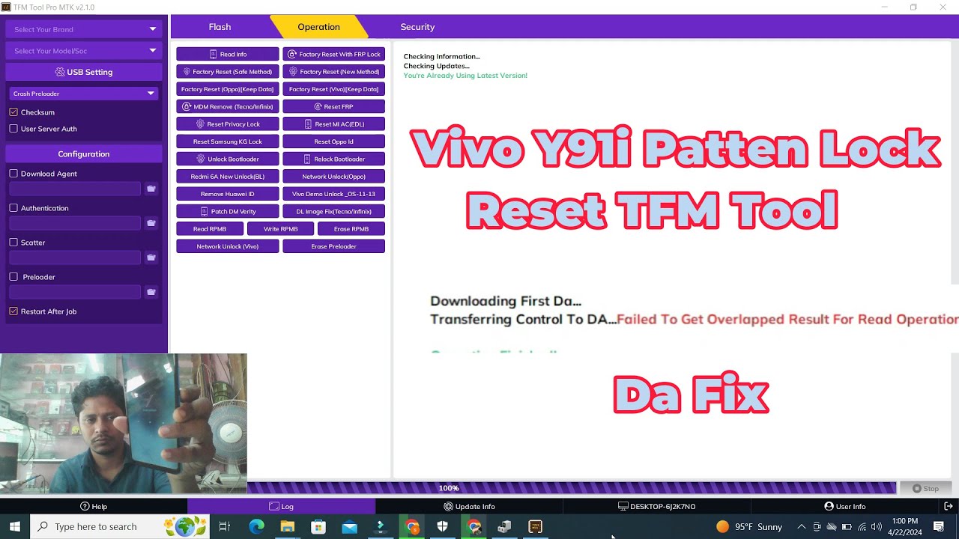This screenshot has width=959, height=539.
Task: Click the Authentication input field
Action: [74, 222]
